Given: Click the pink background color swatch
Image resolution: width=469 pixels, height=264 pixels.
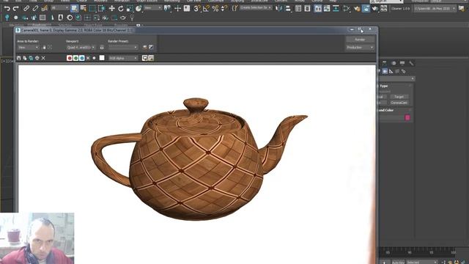Looking at the screenshot, I should pos(407,117).
